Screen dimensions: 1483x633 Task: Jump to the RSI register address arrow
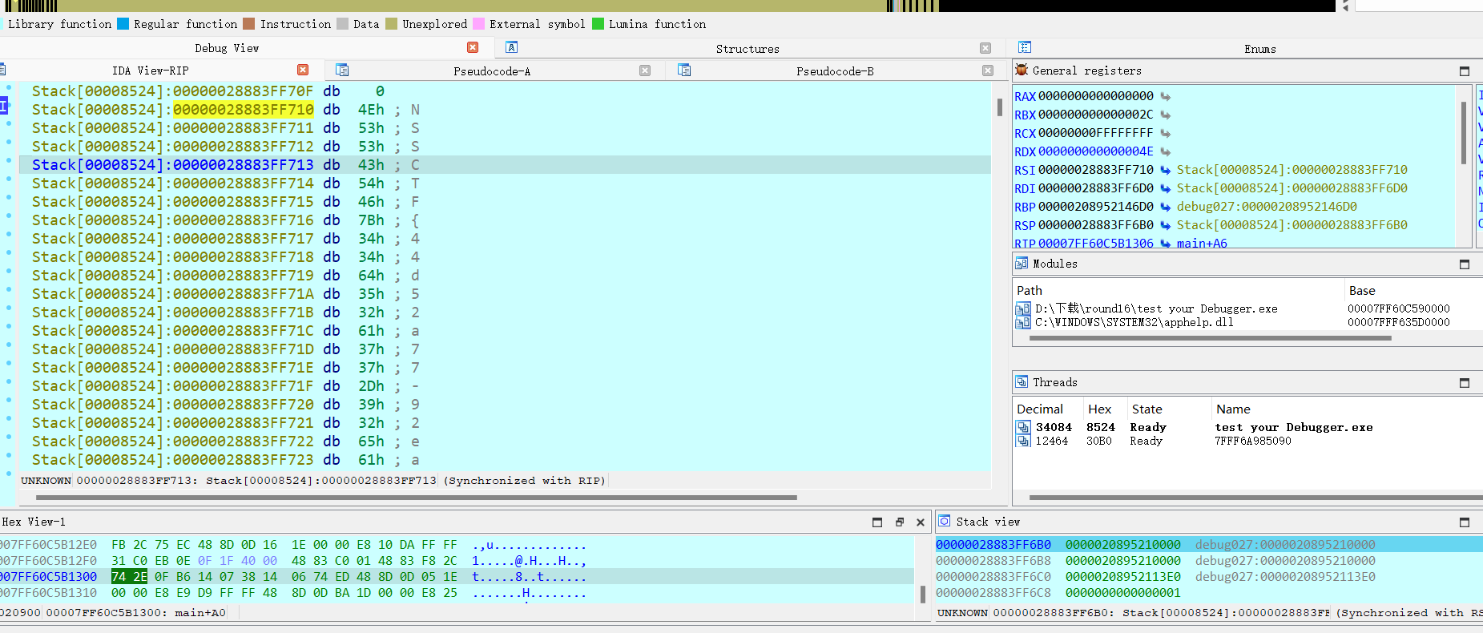[x=1166, y=170]
